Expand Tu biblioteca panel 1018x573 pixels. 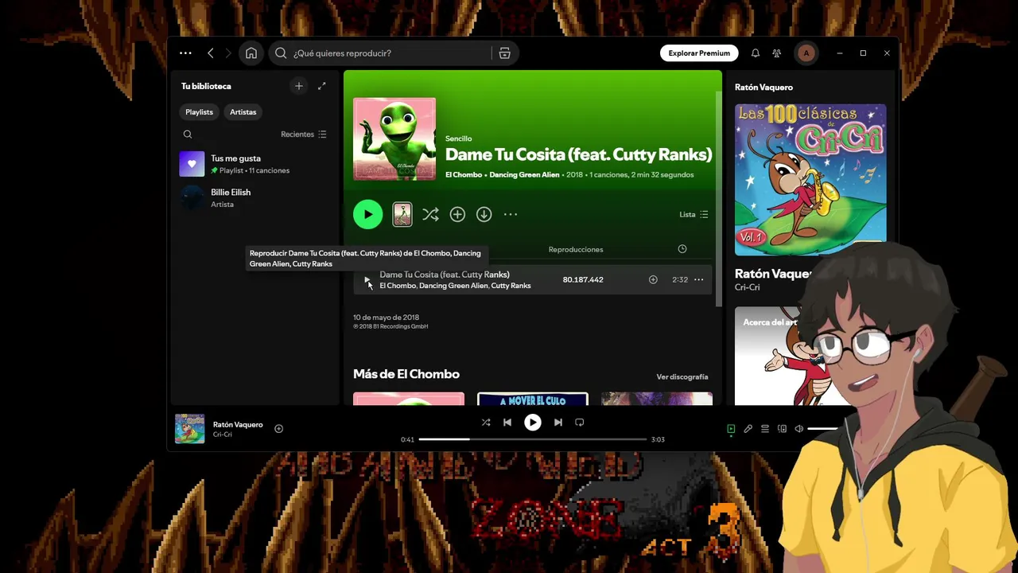(322, 86)
